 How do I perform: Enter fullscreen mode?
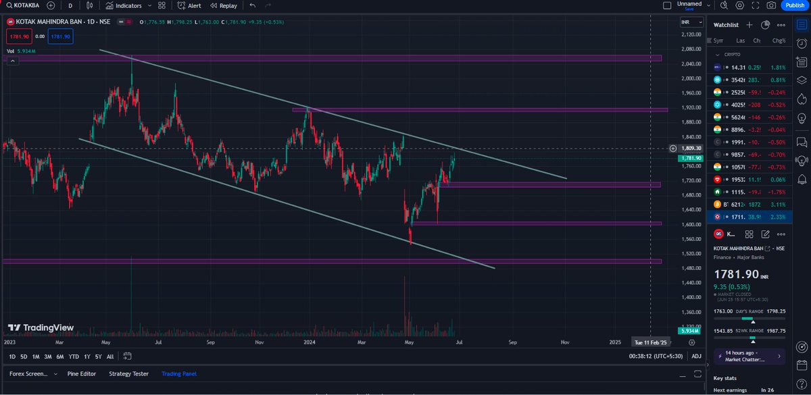click(x=756, y=5)
